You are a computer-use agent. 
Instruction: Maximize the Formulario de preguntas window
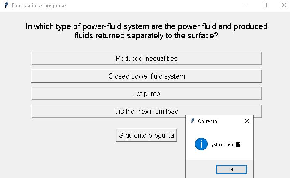tap(265, 5)
